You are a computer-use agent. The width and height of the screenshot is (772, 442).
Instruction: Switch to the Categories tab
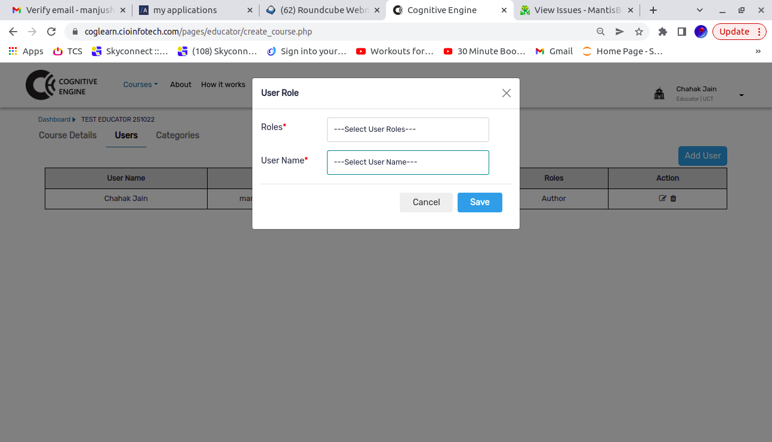(177, 135)
